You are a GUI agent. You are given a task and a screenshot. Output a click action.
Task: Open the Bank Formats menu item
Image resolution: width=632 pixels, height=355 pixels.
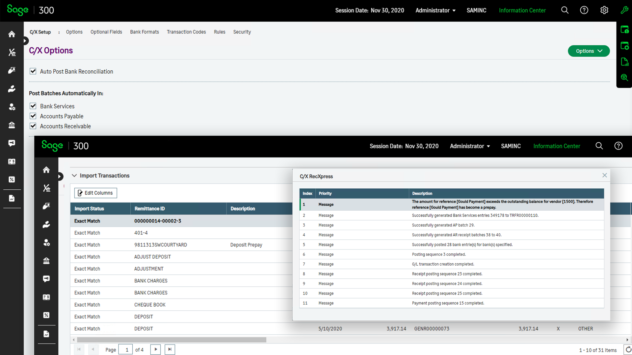coord(144,32)
